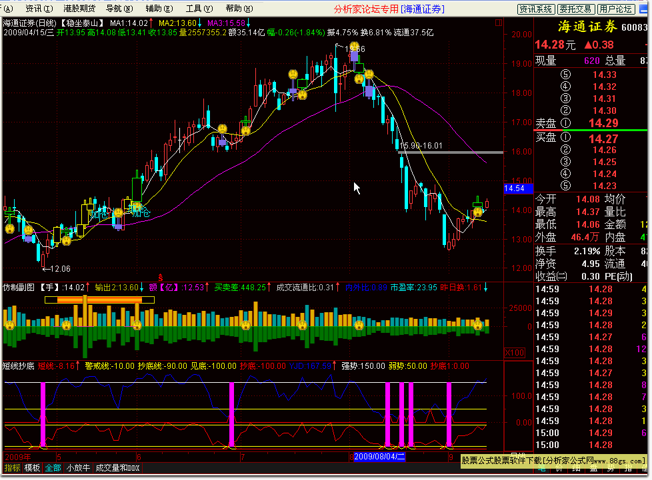Viewport: 652px width, 480px height.
Task: Open the 辅助(E) menu
Action: (x=159, y=8)
